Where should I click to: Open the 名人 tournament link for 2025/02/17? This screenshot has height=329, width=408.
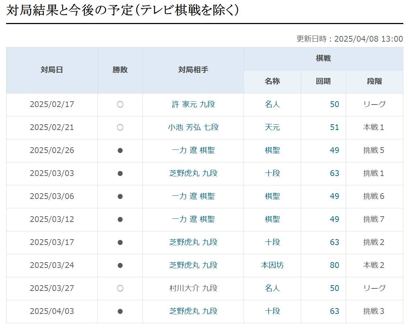coord(272,105)
